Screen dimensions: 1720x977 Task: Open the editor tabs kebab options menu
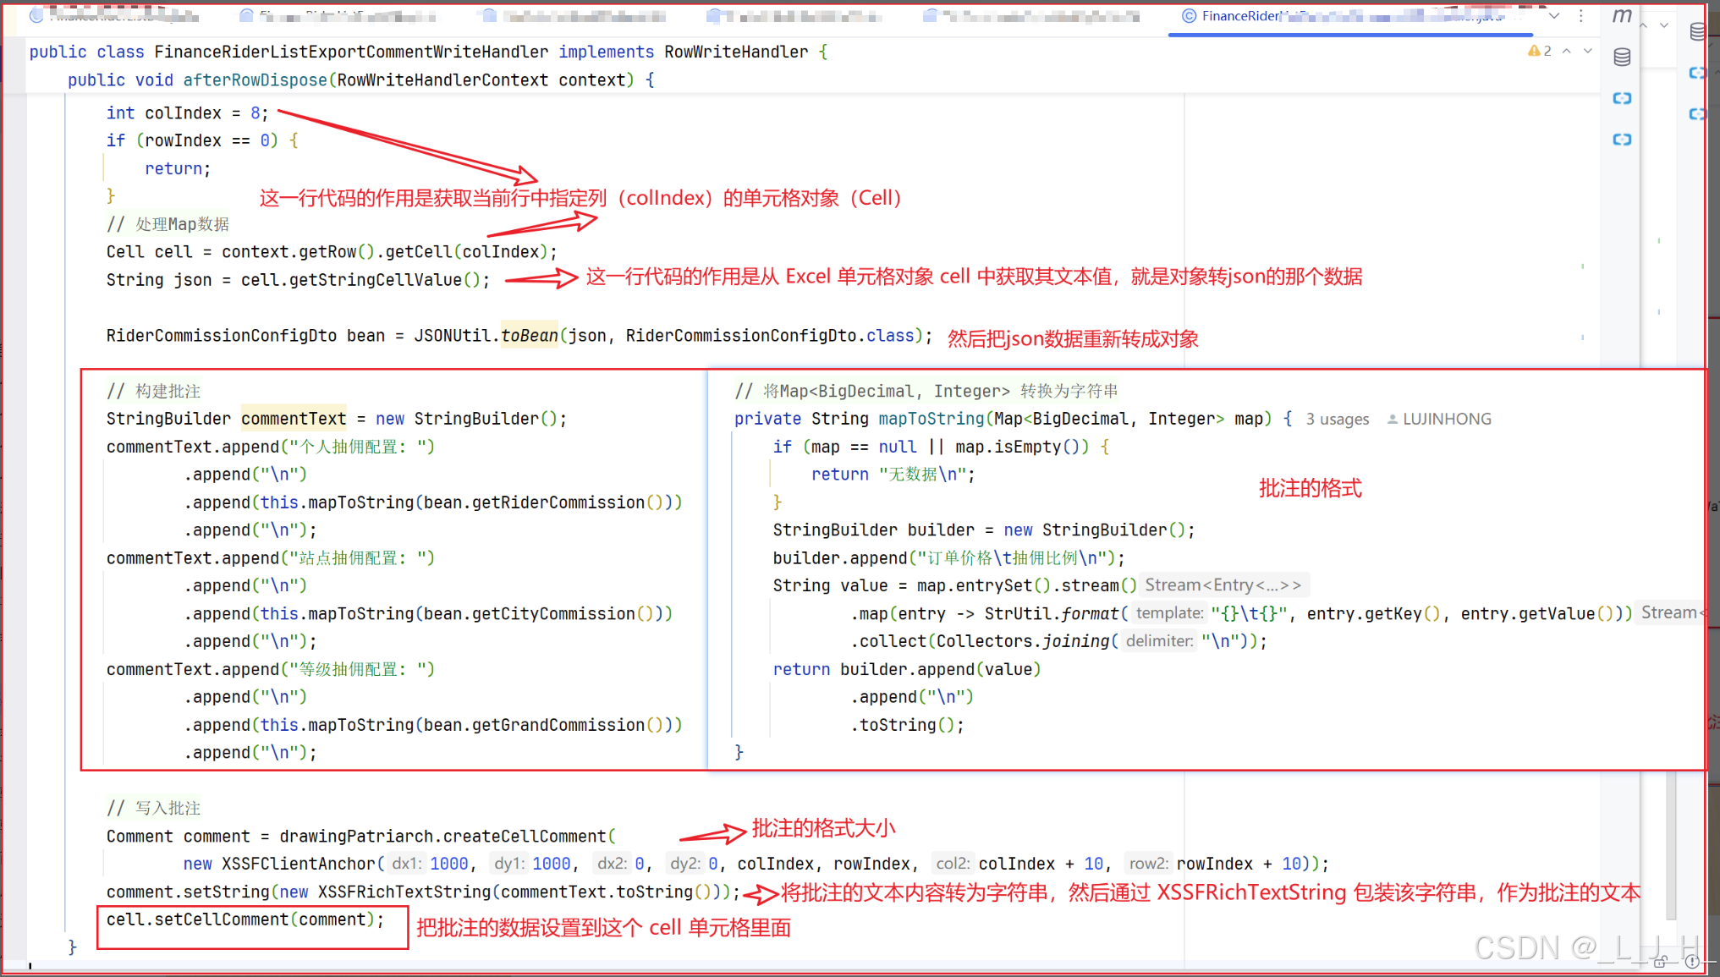click(1580, 16)
